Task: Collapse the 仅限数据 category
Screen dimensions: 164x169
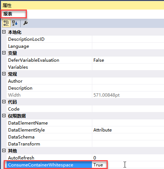Action: click(4, 116)
